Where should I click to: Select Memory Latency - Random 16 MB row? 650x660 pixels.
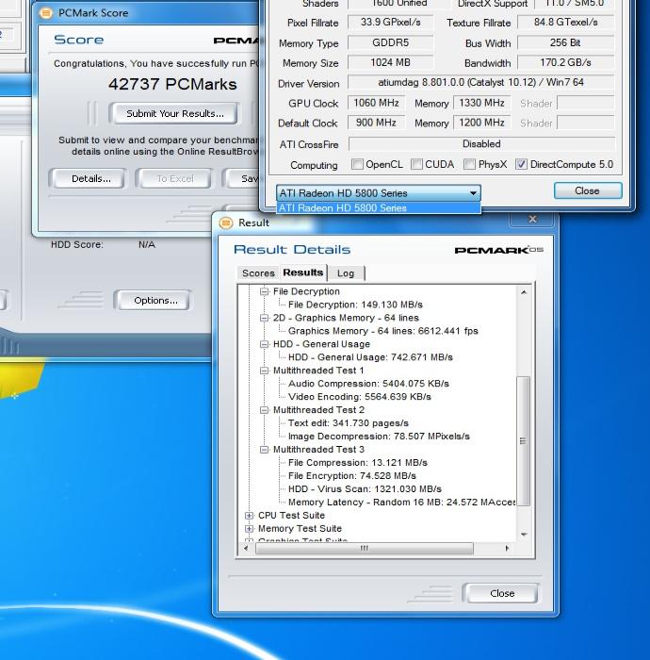(x=401, y=503)
